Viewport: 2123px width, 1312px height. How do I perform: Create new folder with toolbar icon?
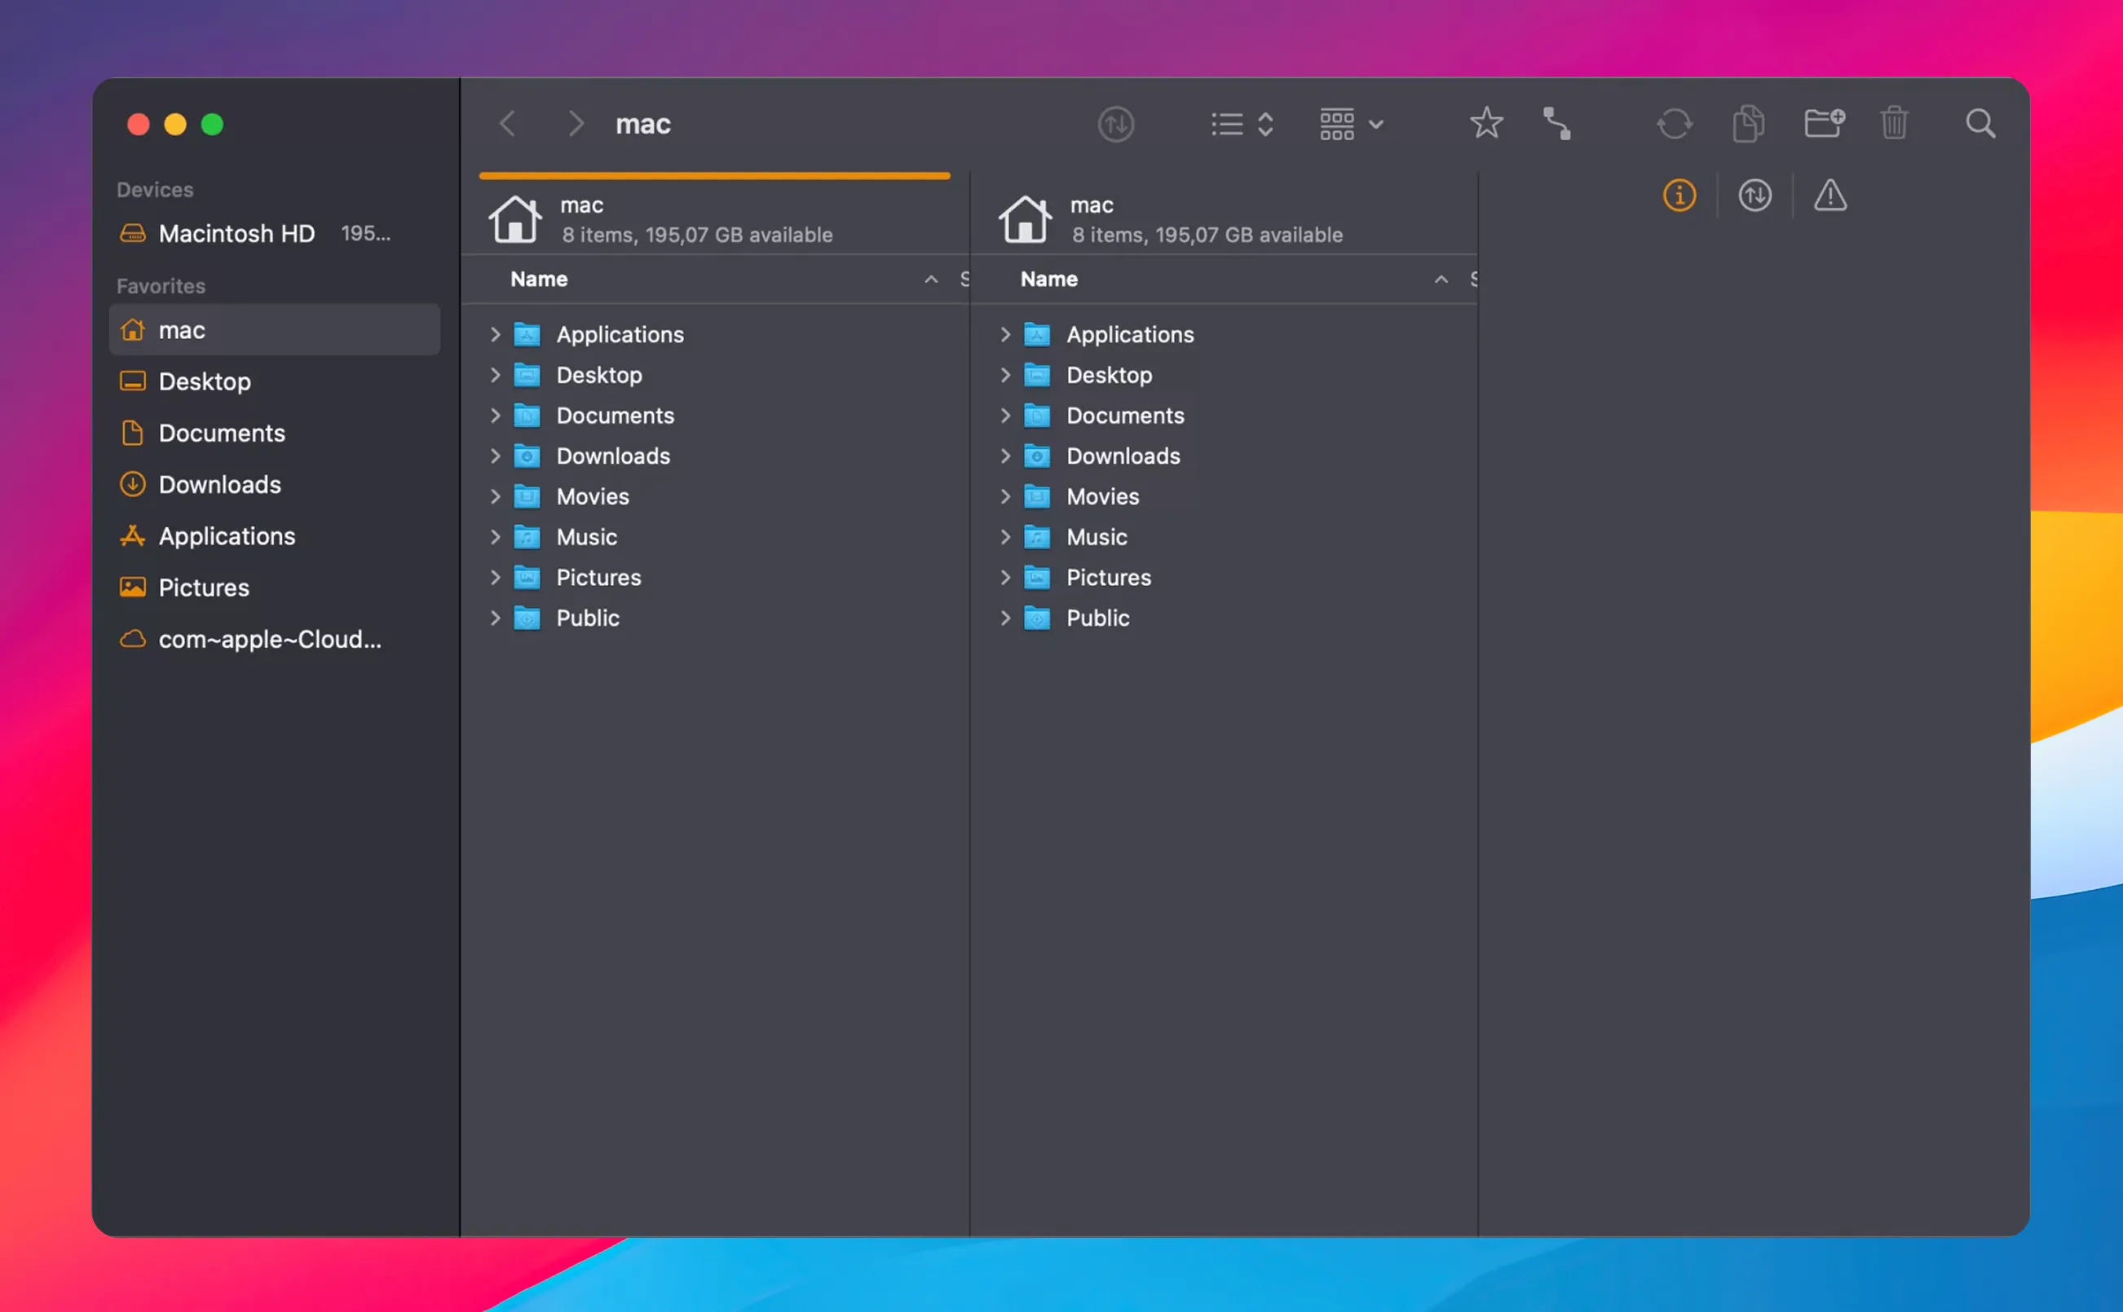click(1823, 123)
